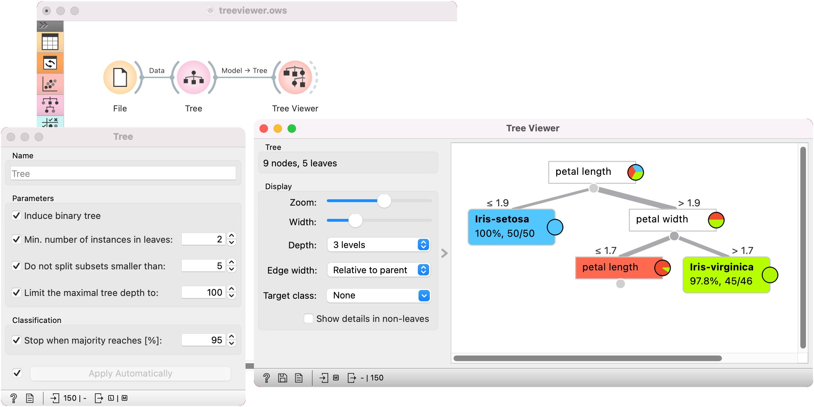
Task: Select the Data category in the widget sidebar
Action: [x=50, y=42]
